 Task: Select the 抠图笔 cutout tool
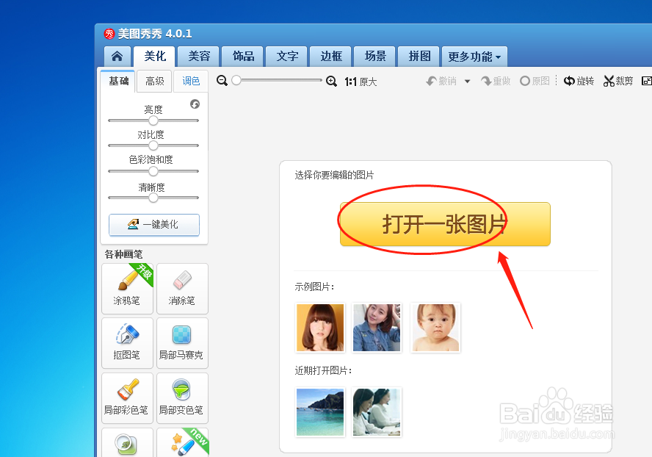tap(127, 343)
